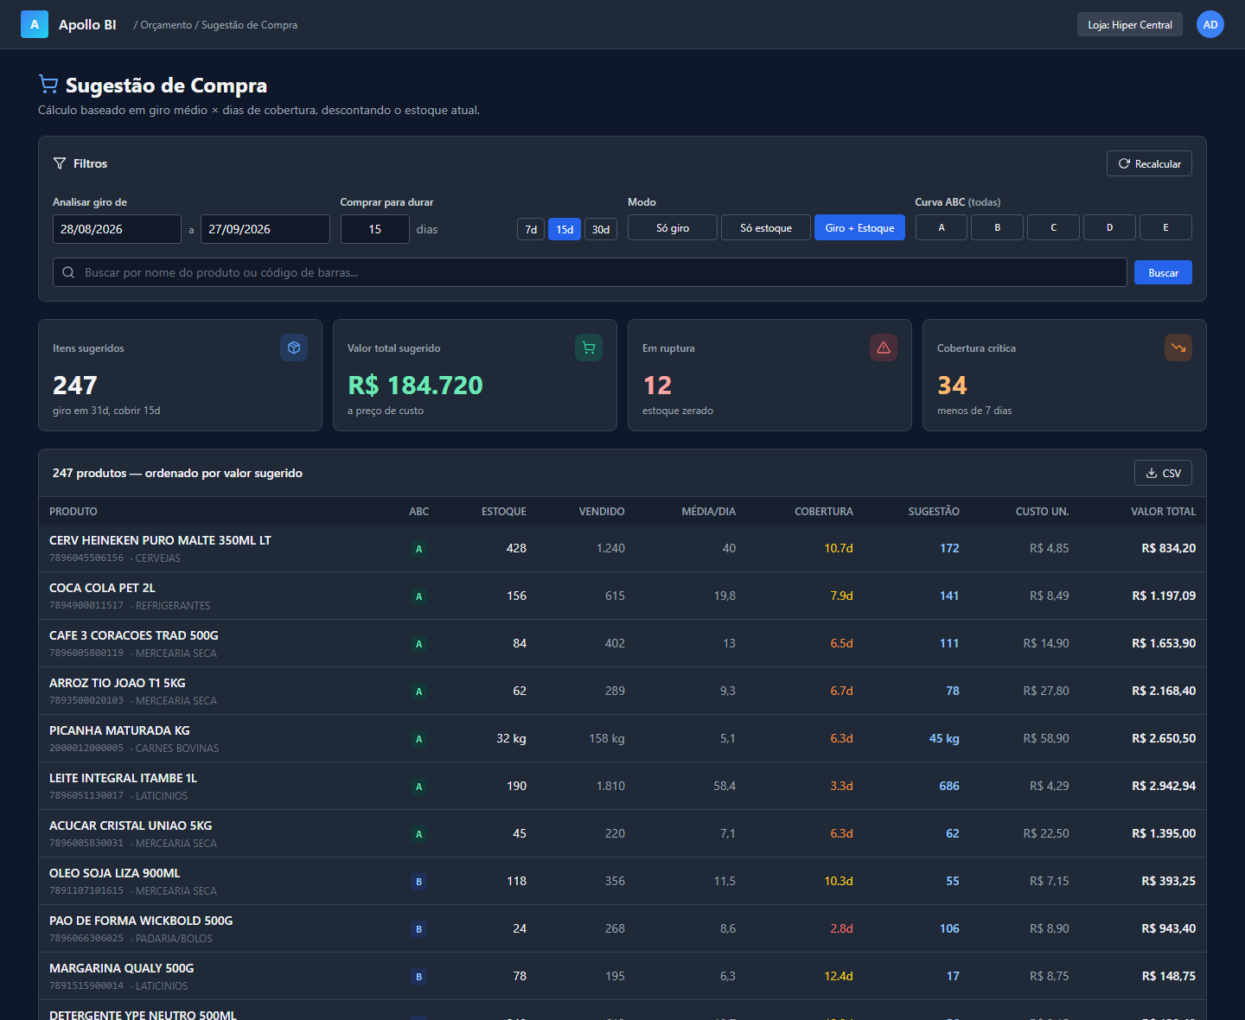Open the Loja: Hiper Central store selector

1130,24
